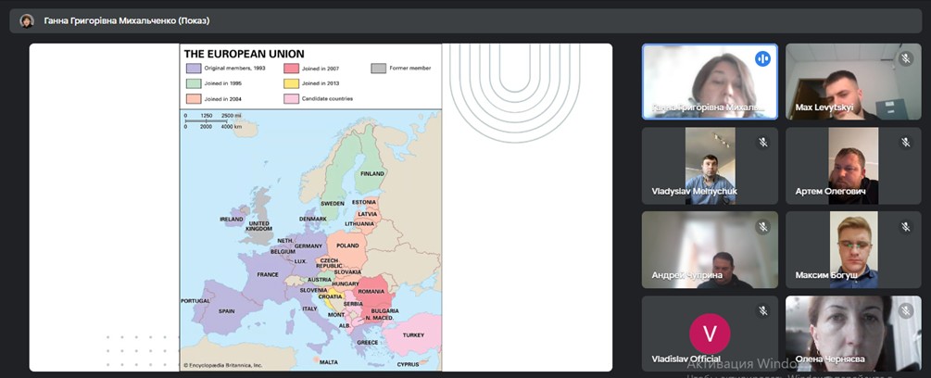Click ROMANIA label on the map
Image resolution: width=931 pixels, height=378 pixels.
click(371, 292)
